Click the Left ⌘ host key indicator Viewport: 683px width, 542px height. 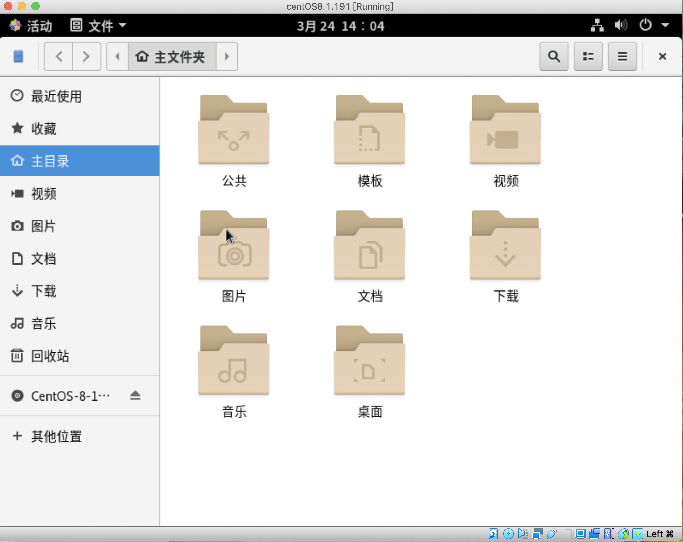tap(660, 534)
